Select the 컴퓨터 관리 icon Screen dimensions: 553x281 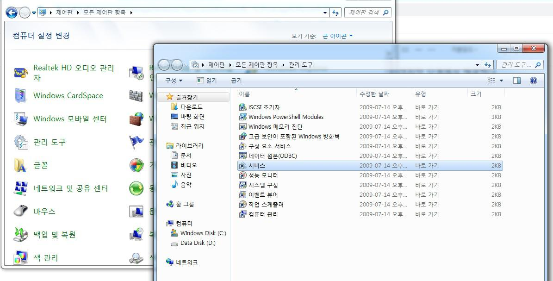point(242,214)
